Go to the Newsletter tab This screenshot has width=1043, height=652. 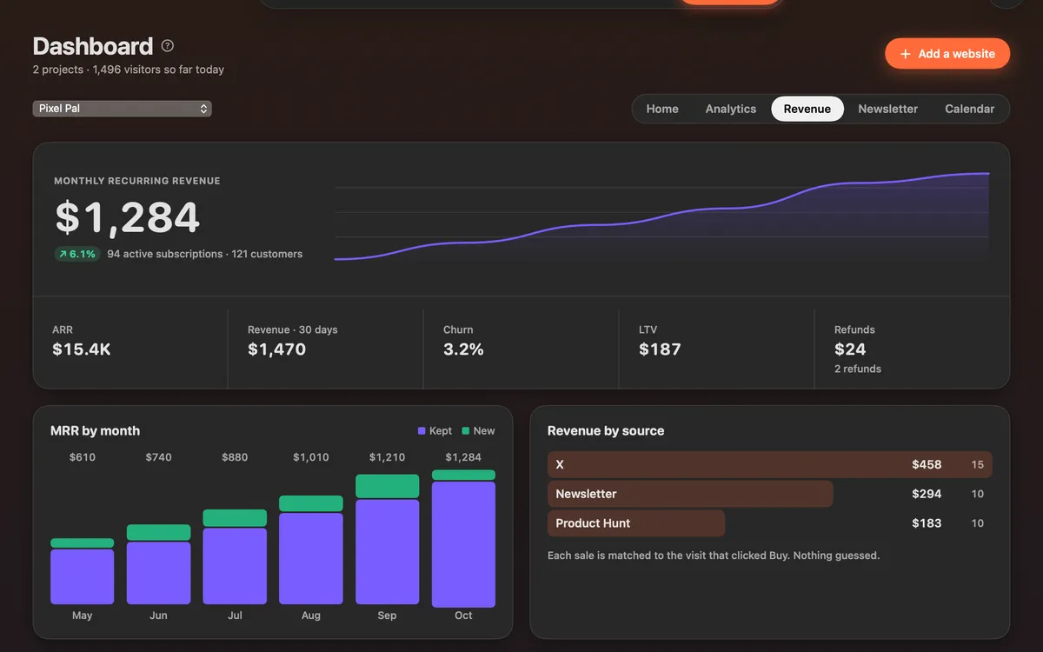(x=887, y=109)
